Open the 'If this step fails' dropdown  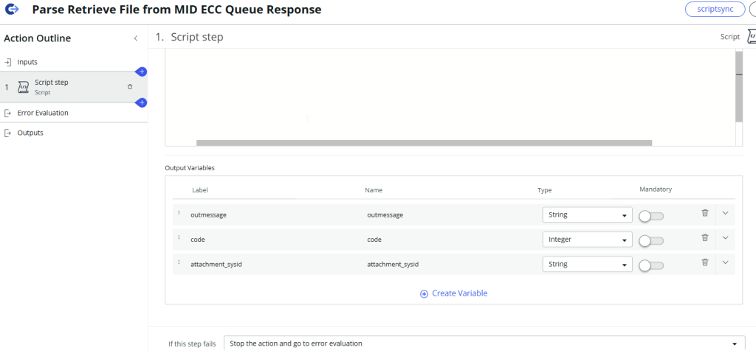(x=484, y=344)
